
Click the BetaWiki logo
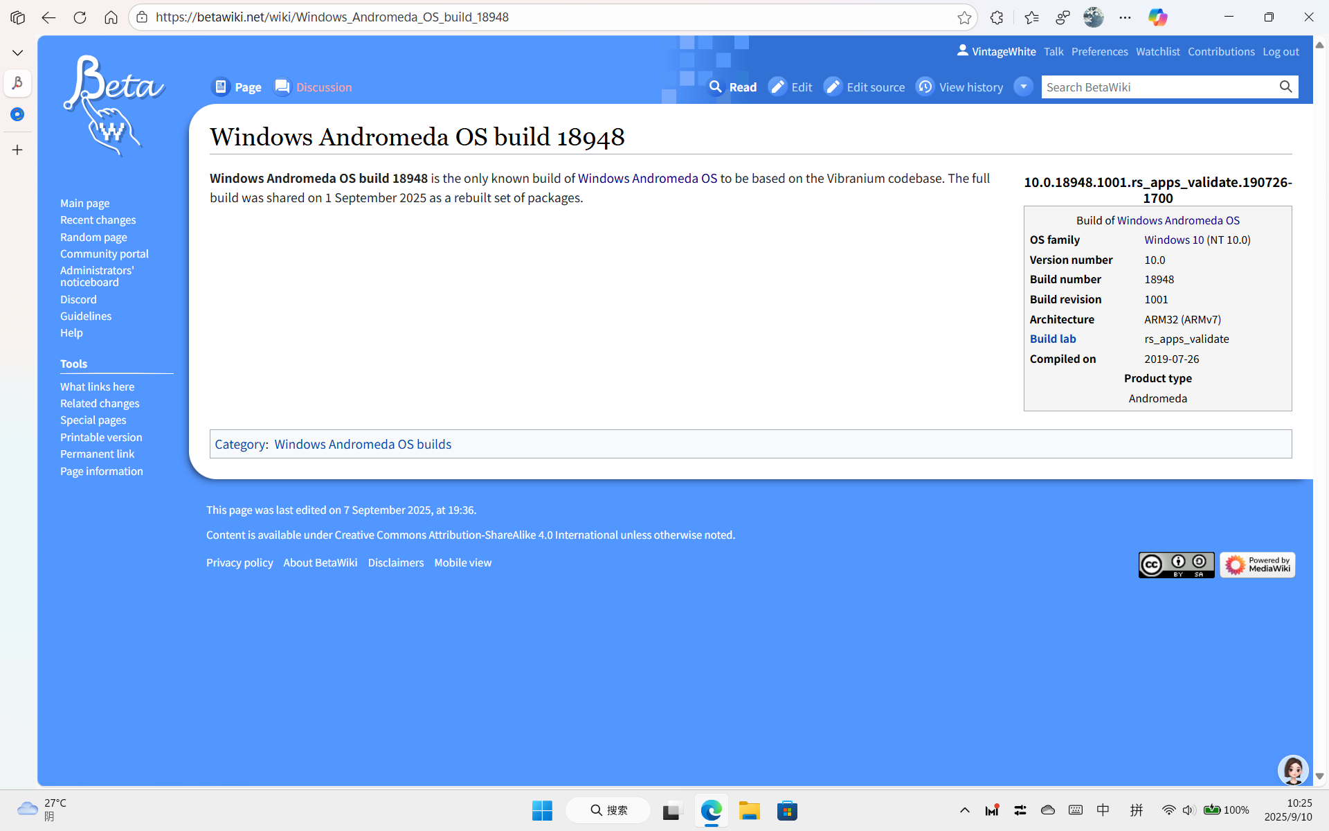(114, 105)
